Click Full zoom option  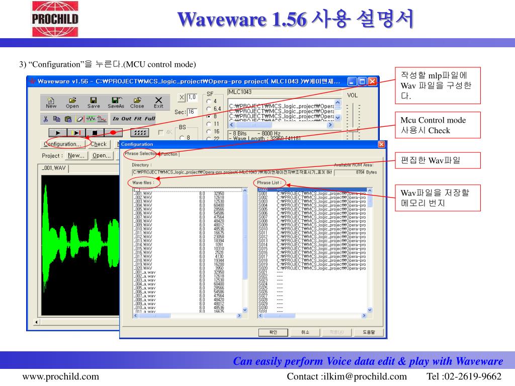(x=150, y=119)
